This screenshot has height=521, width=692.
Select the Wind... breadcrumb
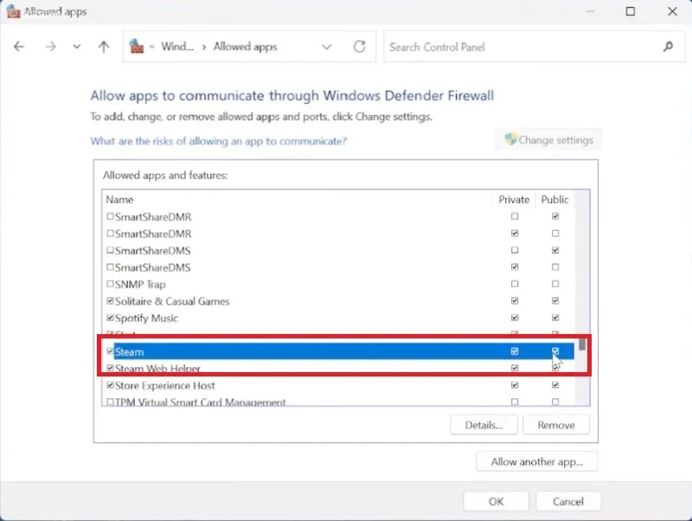pos(177,47)
